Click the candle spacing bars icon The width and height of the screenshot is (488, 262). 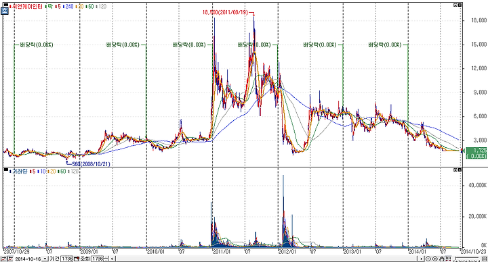pyautogui.click(x=448, y=259)
